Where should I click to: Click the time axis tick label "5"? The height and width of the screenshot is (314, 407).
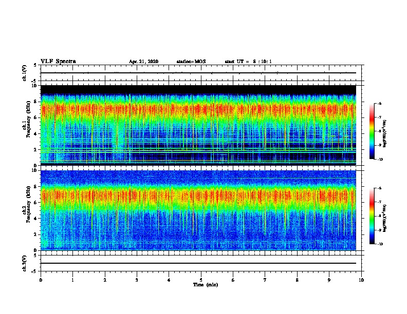[x=201, y=280]
